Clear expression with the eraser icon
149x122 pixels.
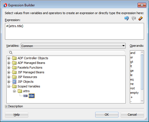(141, 18)
